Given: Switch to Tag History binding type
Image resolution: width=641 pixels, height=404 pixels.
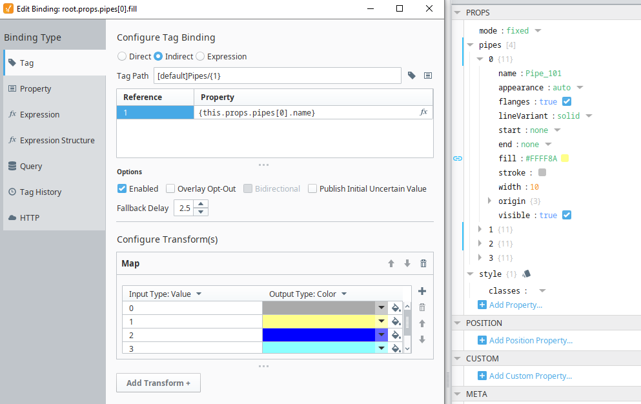Looking at the screenshot, I should coord(40,192).
